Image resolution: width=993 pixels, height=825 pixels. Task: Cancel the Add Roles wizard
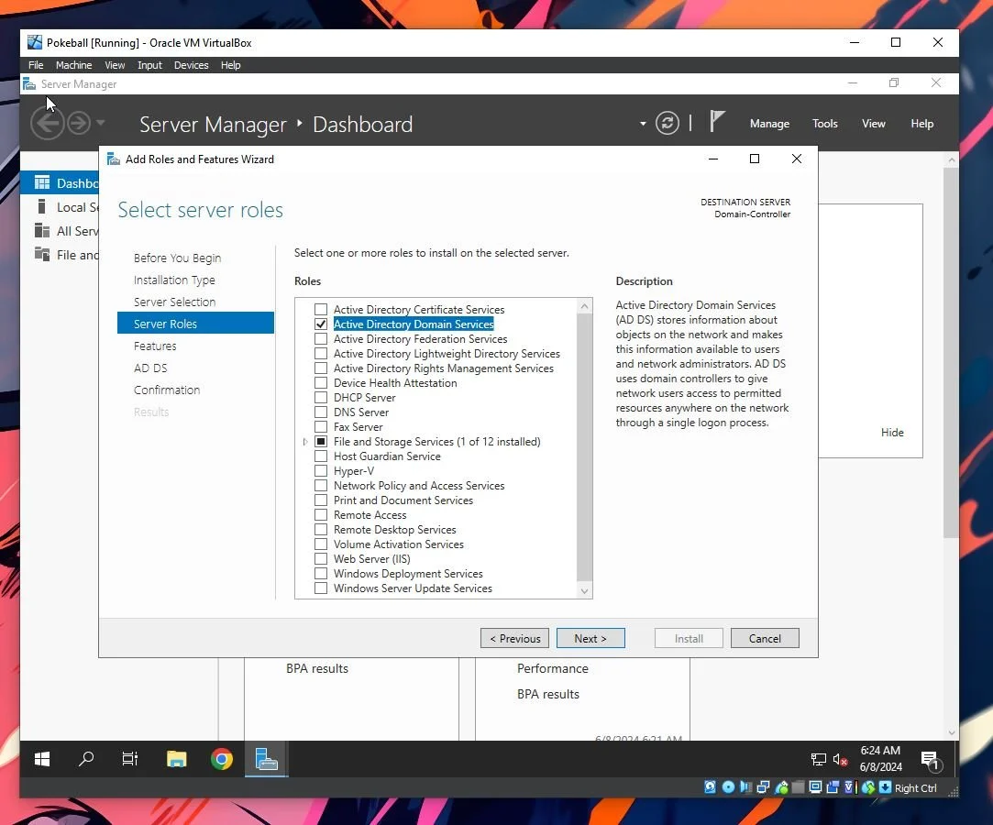[x=765, y=638]
